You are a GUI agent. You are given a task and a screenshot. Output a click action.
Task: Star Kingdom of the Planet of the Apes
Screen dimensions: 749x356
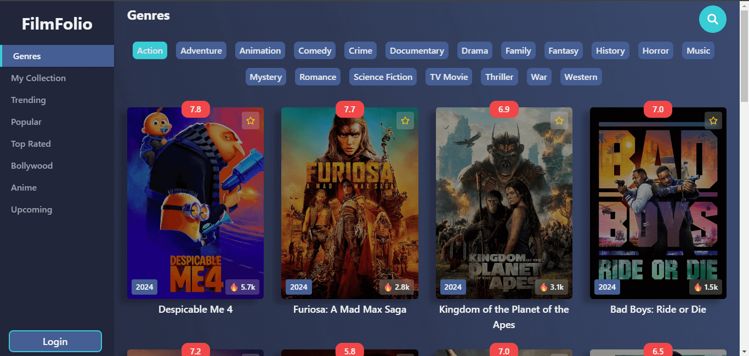click(559, 120)
